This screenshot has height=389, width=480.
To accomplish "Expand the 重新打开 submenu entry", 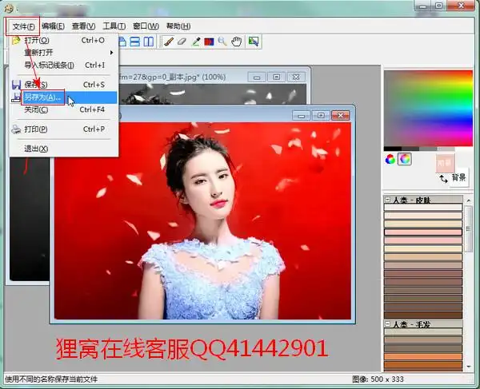I will 64,53.
